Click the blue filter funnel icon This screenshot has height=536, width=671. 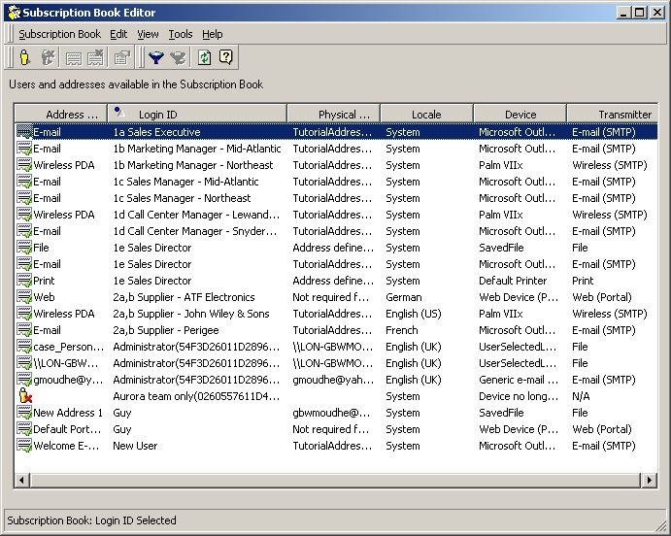coord(155,58)
